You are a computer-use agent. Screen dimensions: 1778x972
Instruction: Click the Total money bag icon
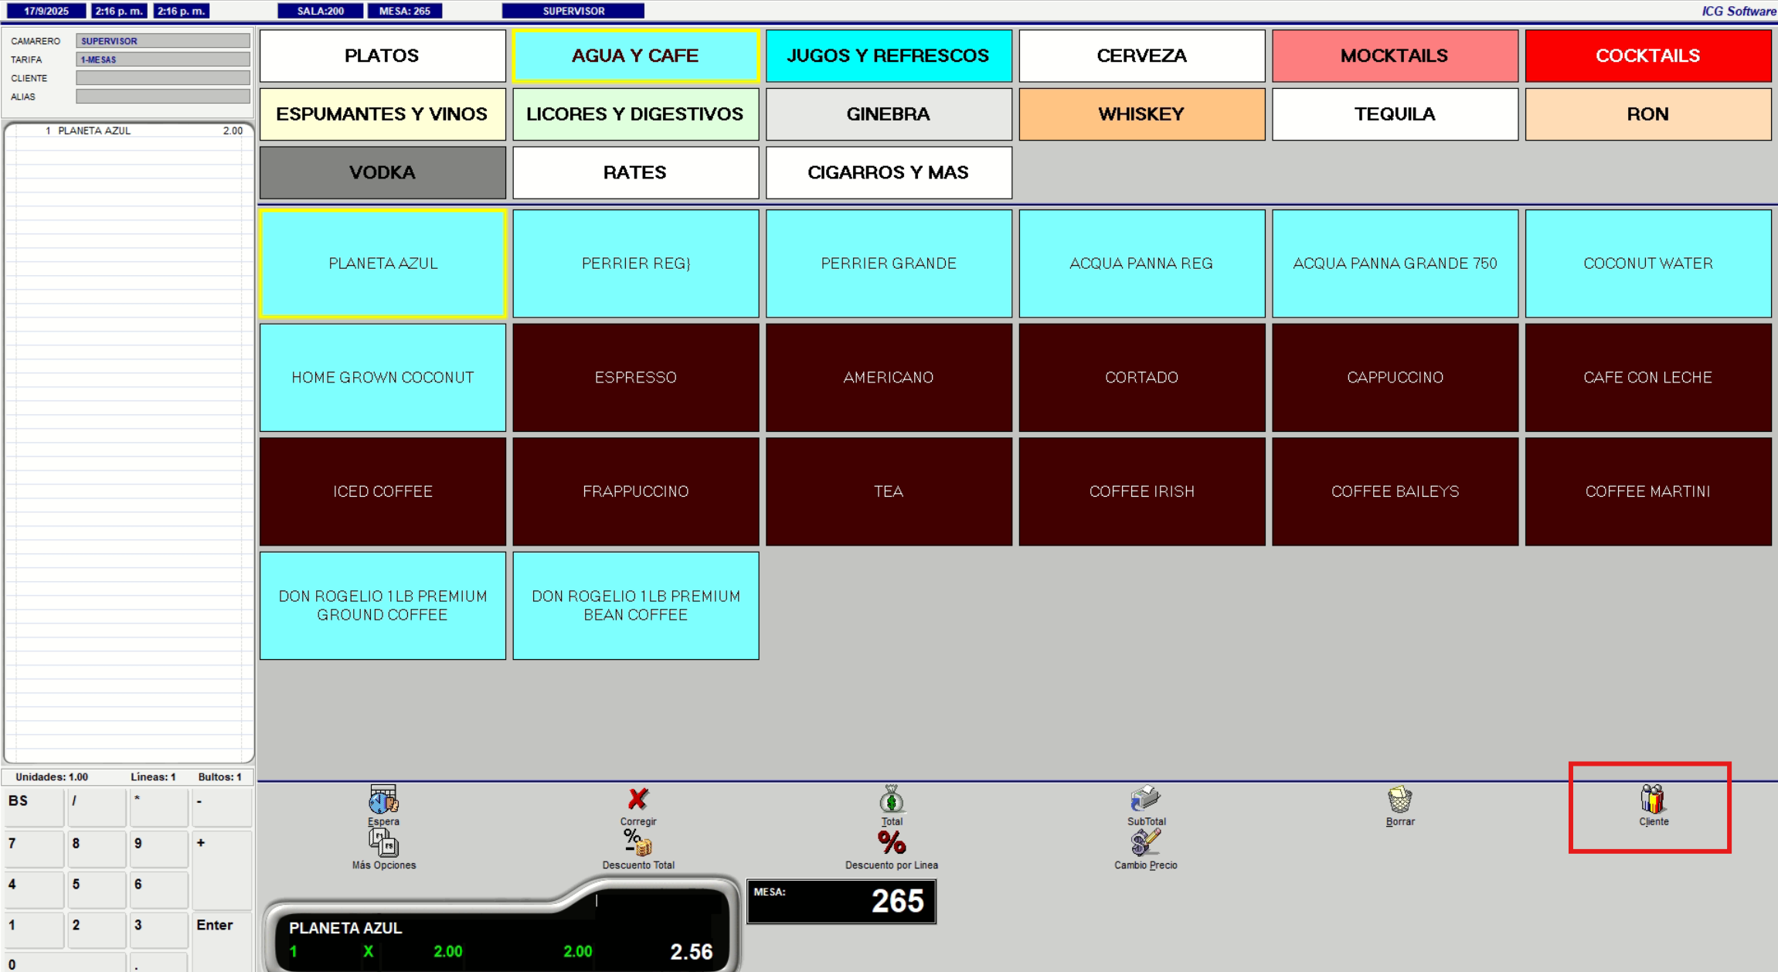[x=891, y=800]
